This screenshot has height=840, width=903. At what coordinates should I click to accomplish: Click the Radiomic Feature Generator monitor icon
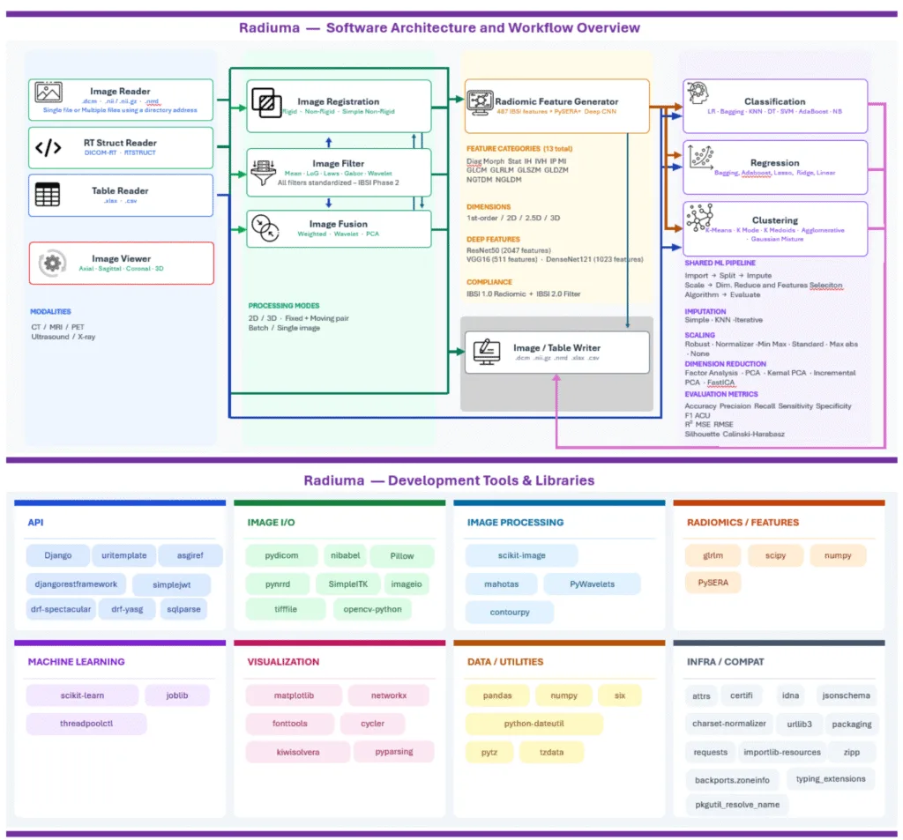click(x=480, y=103)
